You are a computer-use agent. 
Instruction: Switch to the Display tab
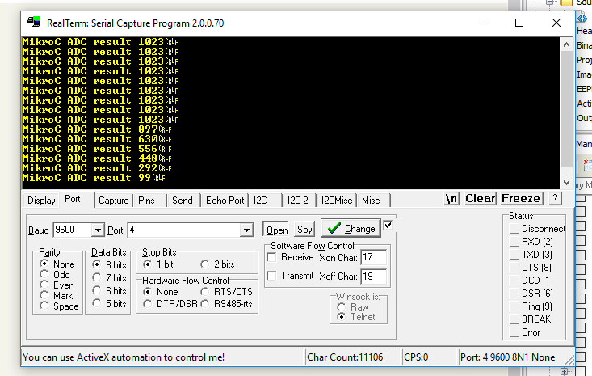41,201
